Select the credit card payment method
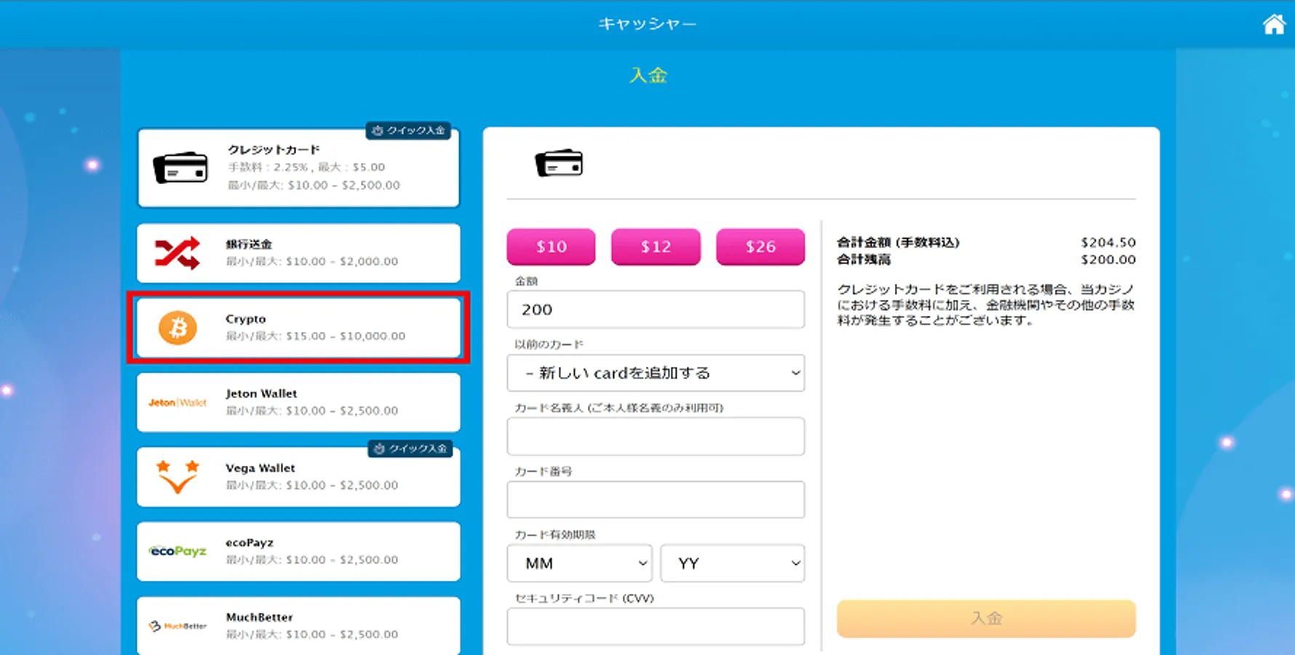The image size is (1295, 655). (298, 168)
